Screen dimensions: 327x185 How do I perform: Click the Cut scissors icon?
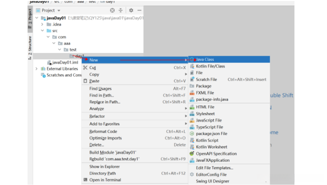tap(85, 68)
